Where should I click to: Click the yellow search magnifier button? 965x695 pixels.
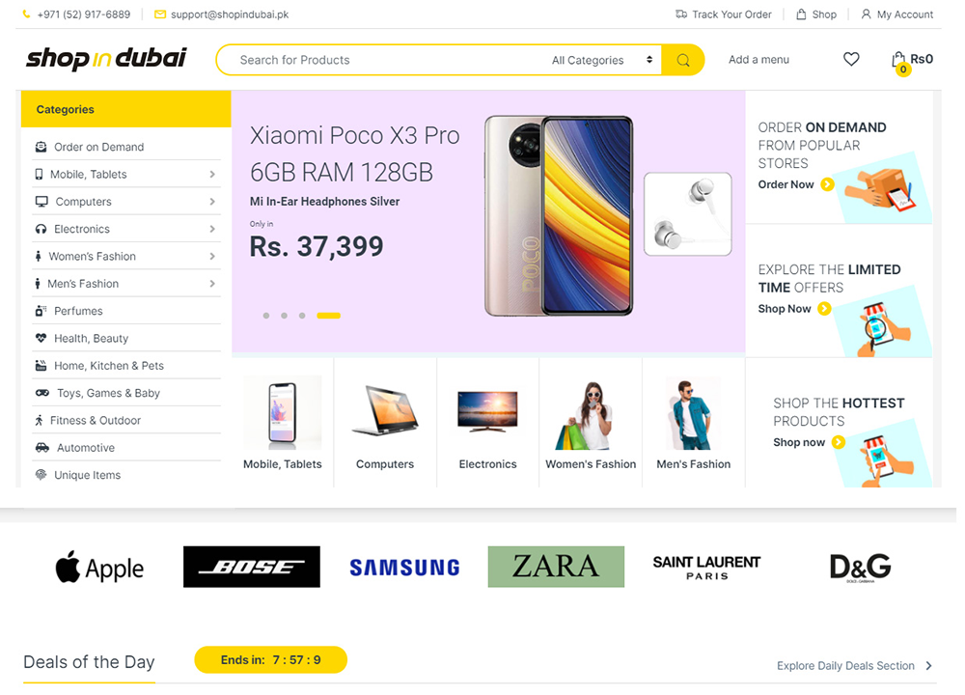coord(682,60)
